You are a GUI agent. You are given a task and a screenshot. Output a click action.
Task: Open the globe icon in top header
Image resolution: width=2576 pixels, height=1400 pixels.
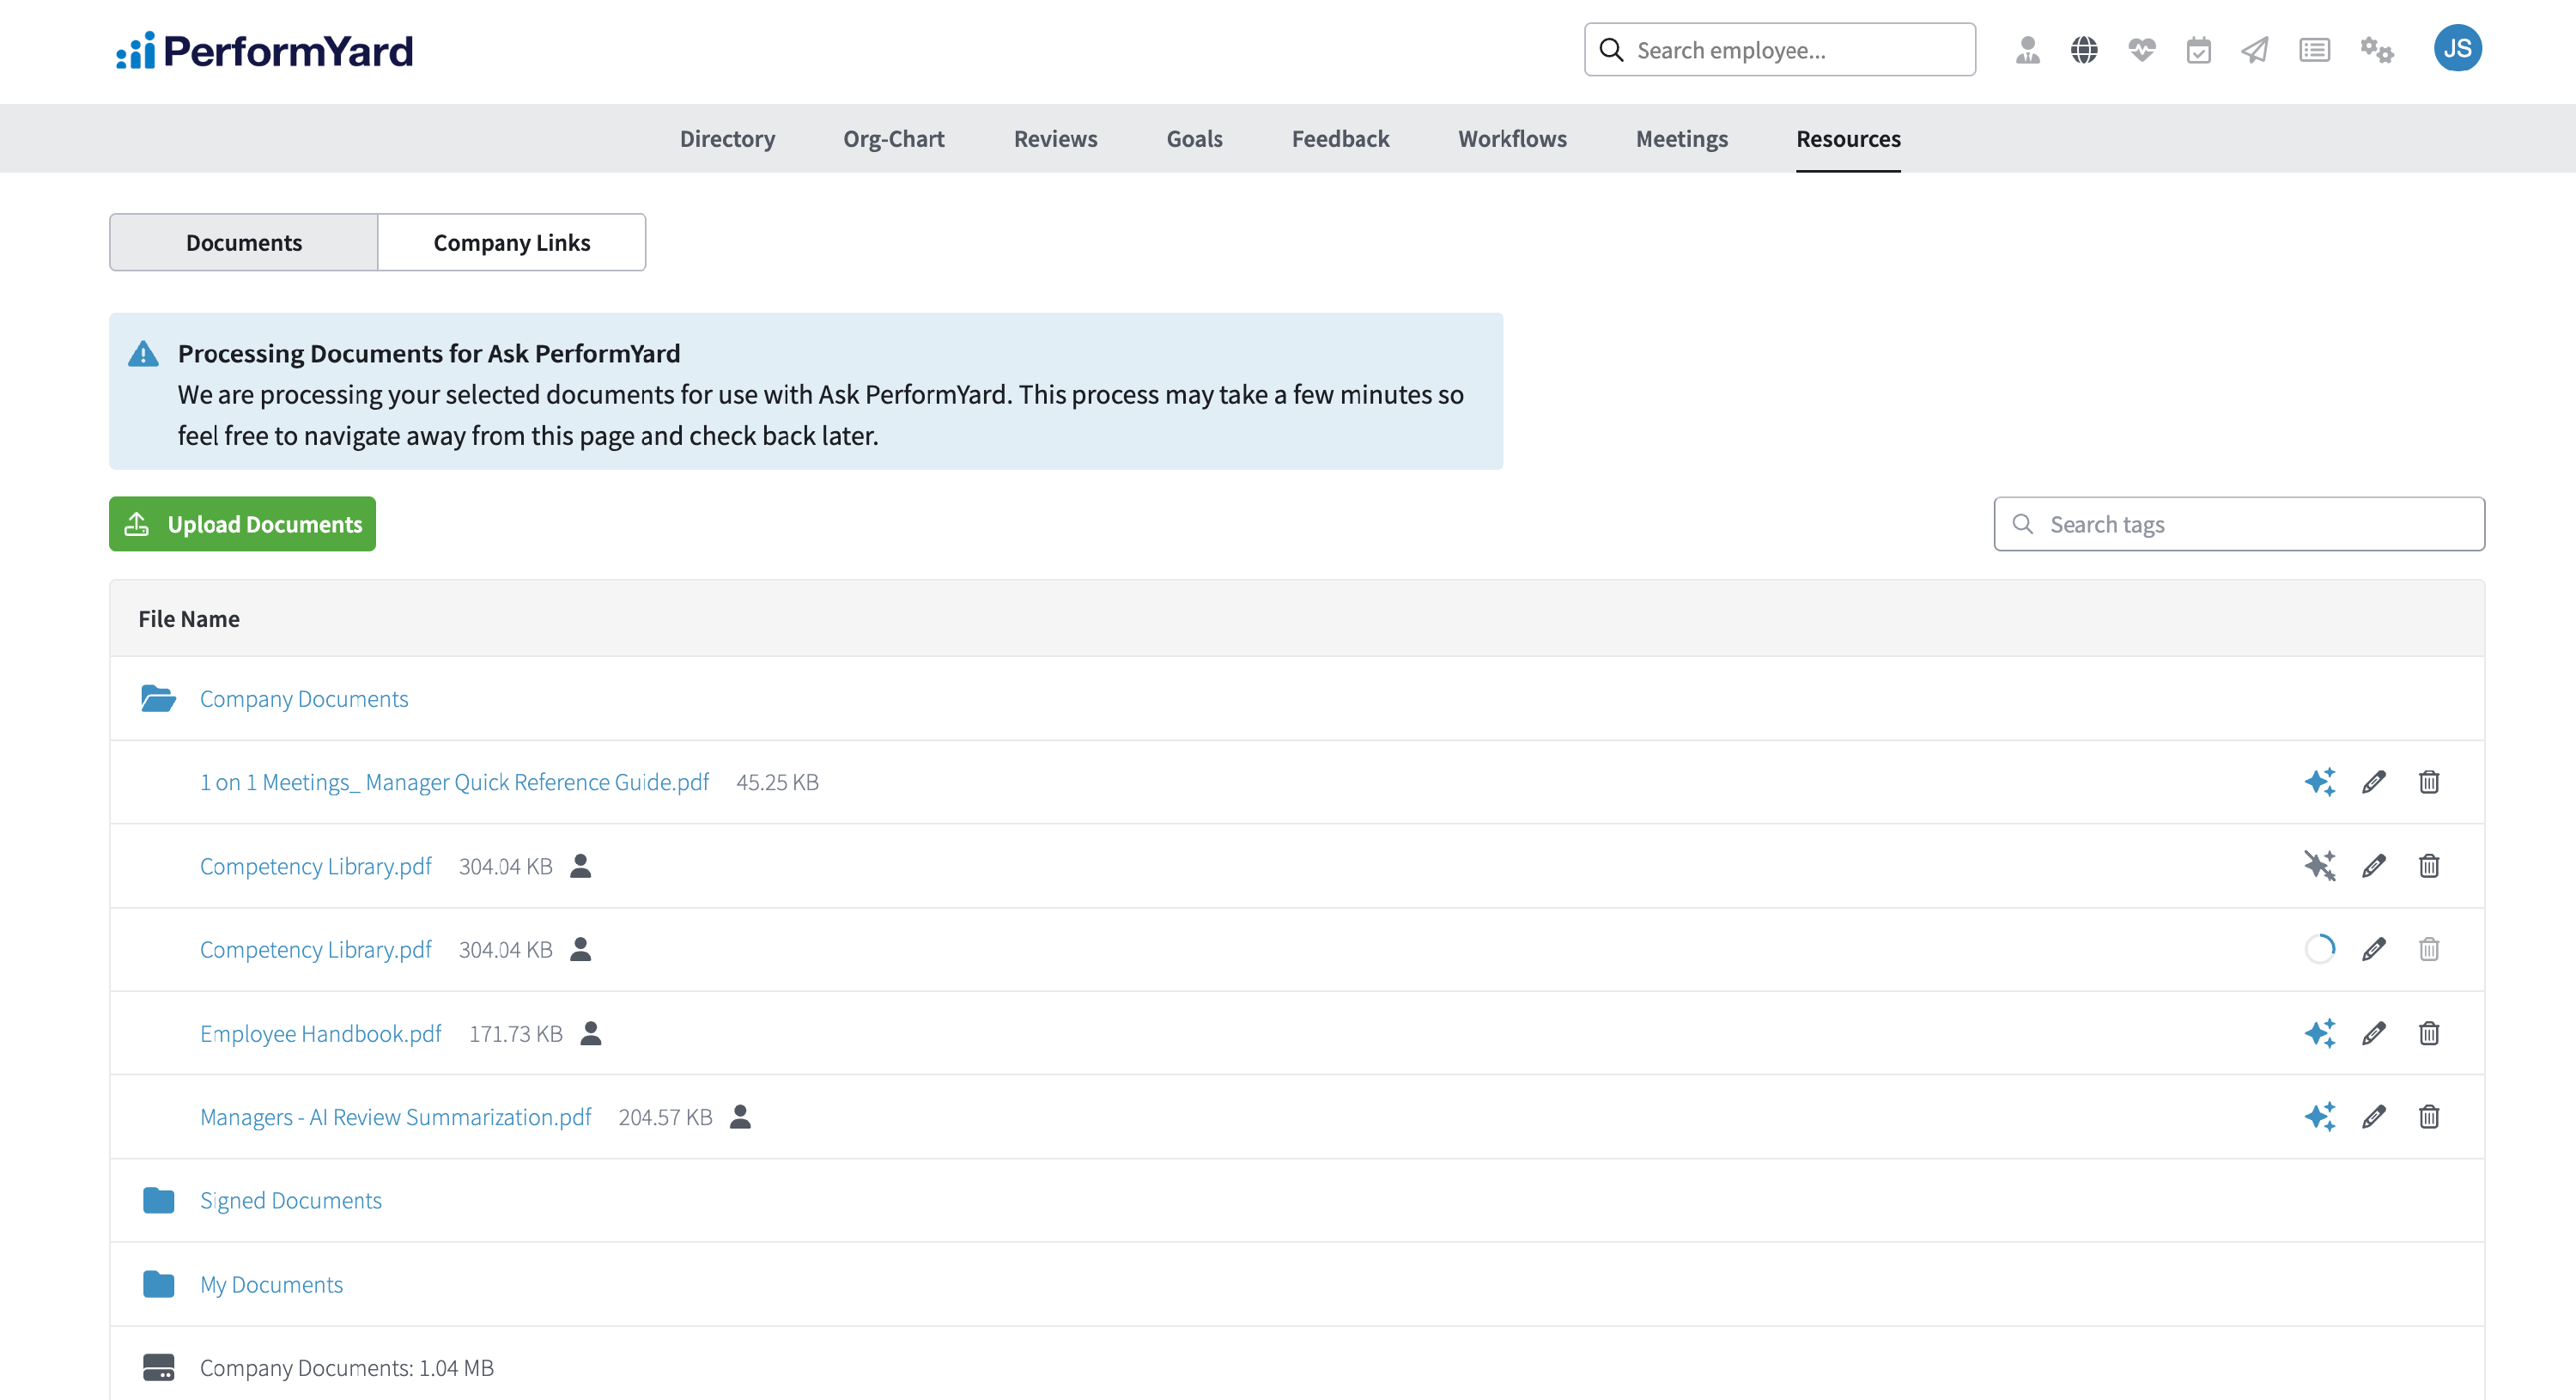2084,50
